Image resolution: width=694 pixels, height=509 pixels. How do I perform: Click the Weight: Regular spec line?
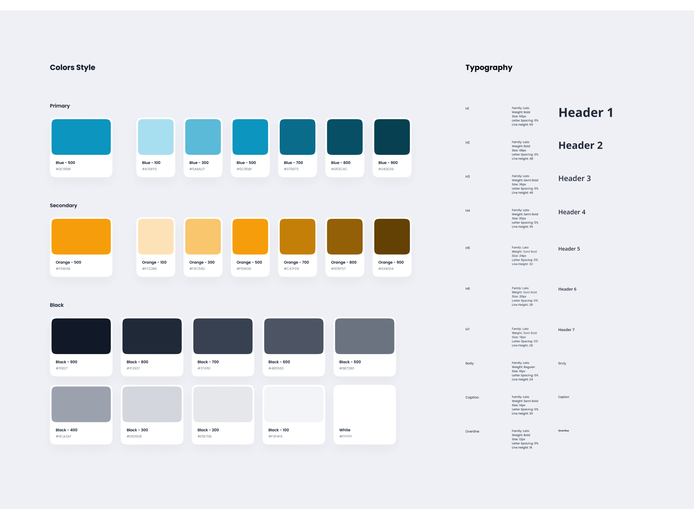[x=523, y=367]
